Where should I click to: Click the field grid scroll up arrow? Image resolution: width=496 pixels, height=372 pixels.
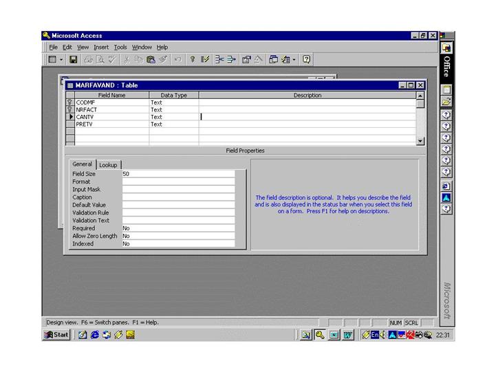point(420,96)
